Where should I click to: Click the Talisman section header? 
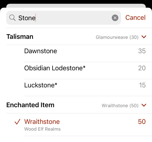(x=20, y=36)
